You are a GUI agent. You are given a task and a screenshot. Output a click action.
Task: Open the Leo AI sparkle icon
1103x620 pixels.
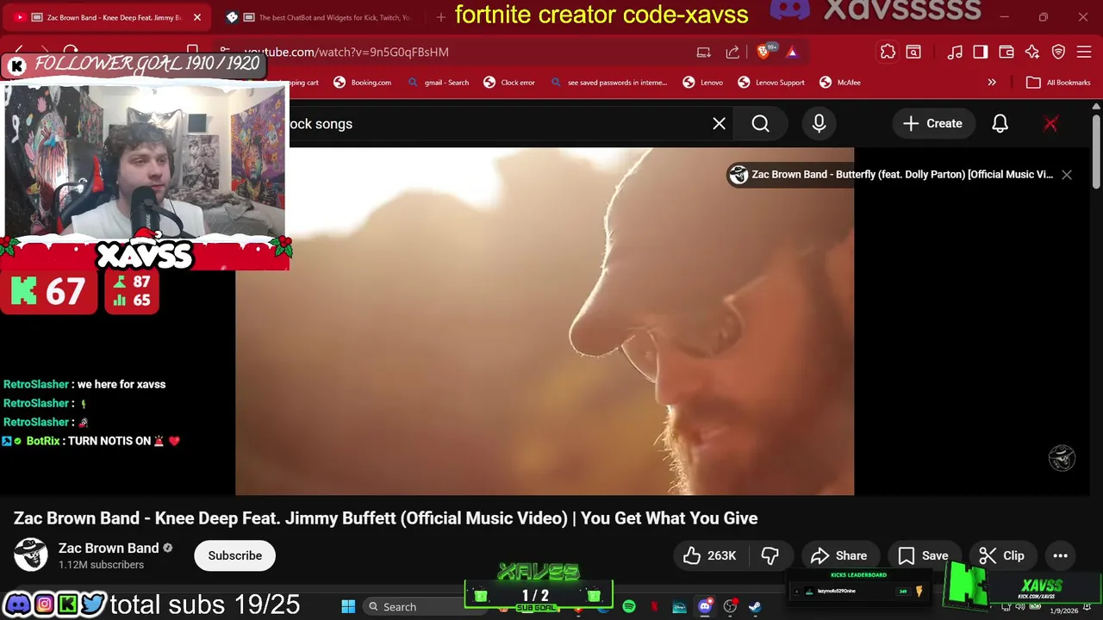tap(1032, 52)
